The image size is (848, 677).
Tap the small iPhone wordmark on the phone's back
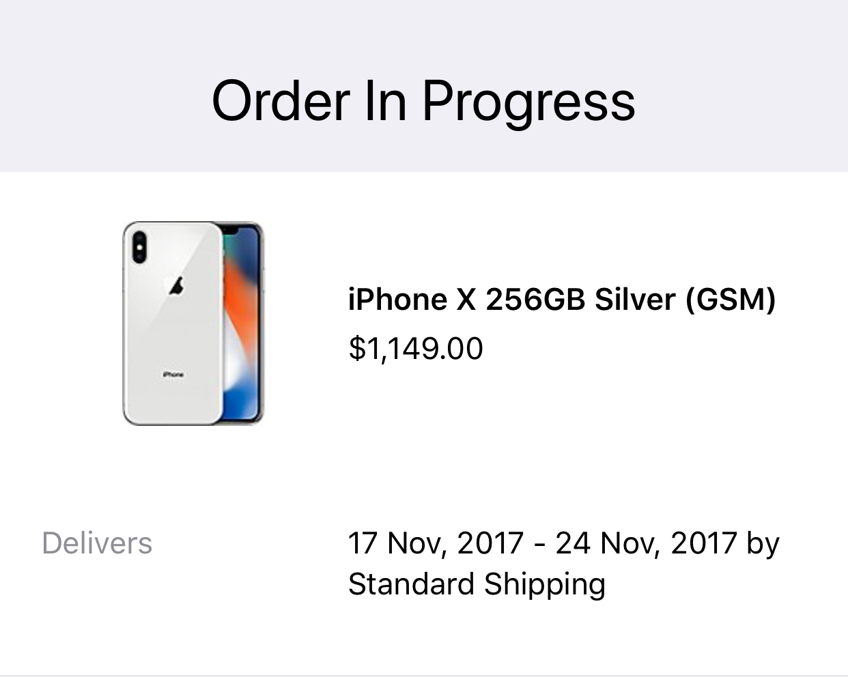173,374
